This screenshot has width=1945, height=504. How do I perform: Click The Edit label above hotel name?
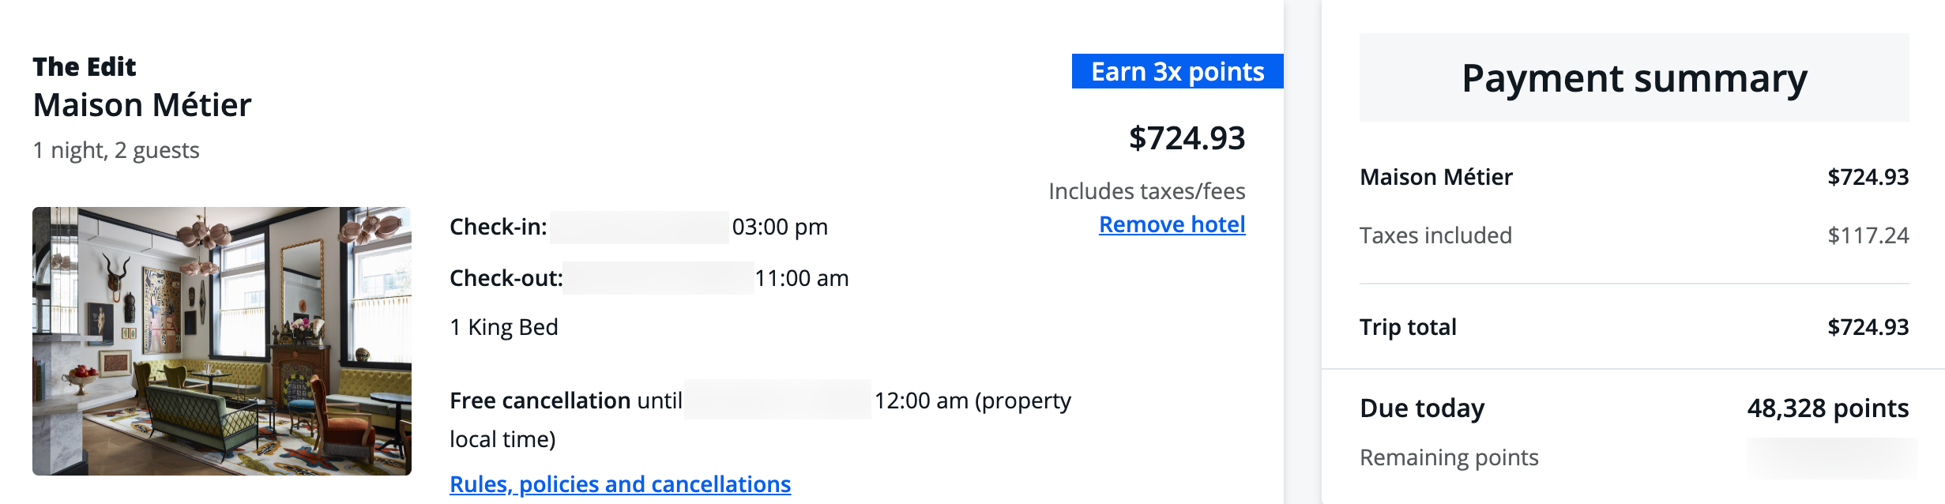click(x=85, y=67)
